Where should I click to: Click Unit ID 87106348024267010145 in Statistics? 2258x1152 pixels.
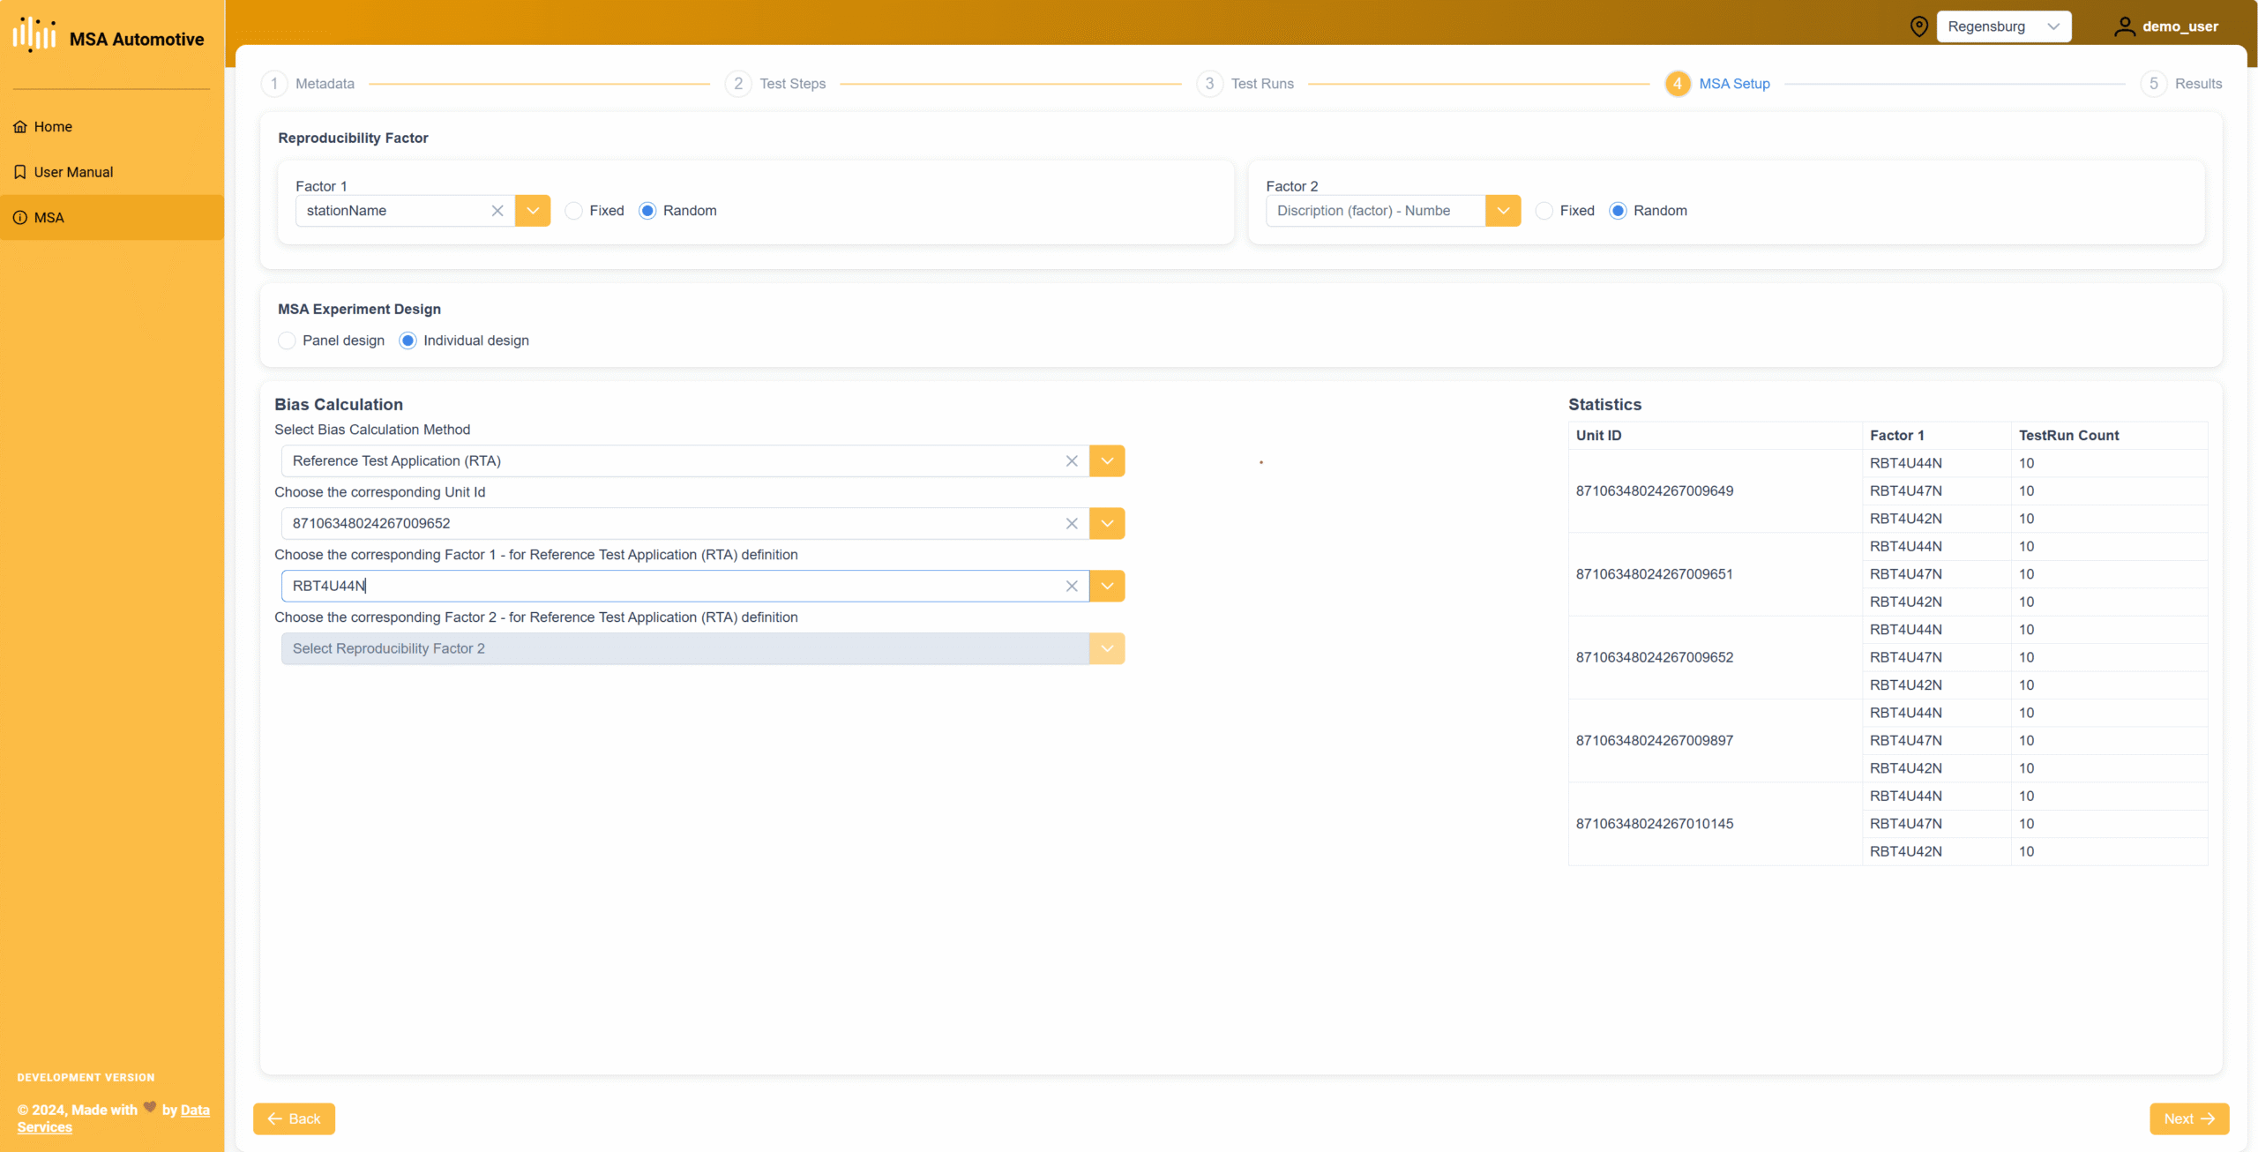pyautogui.click(x=1654, y=824)
